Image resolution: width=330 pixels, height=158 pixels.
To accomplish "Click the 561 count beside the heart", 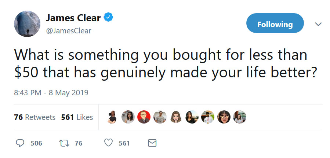I will (124, 143).
